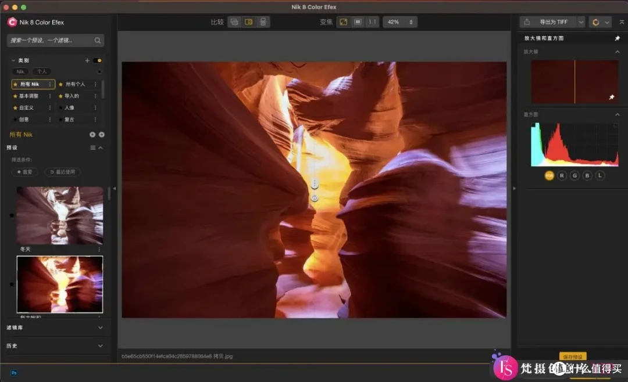The width and height of the screenshot is (628, 382).
Task: Collapse the 预设 section
Action: coord(101,147)
